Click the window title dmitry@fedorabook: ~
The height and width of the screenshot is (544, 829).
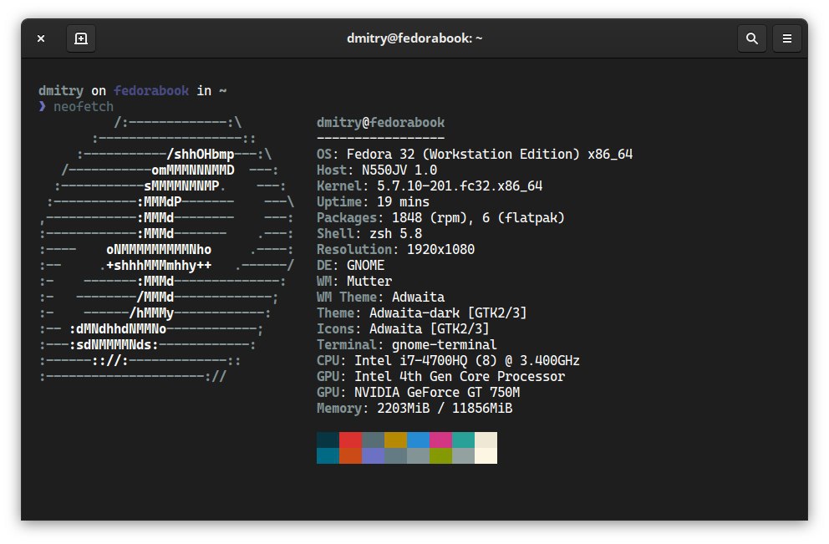(414, 38)
